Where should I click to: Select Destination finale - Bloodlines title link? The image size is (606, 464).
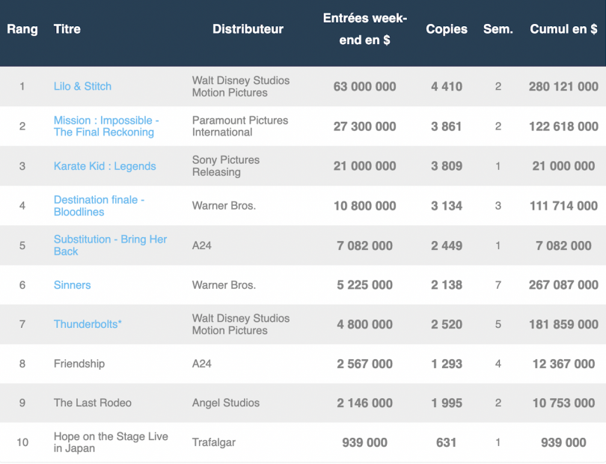[99, 206]
